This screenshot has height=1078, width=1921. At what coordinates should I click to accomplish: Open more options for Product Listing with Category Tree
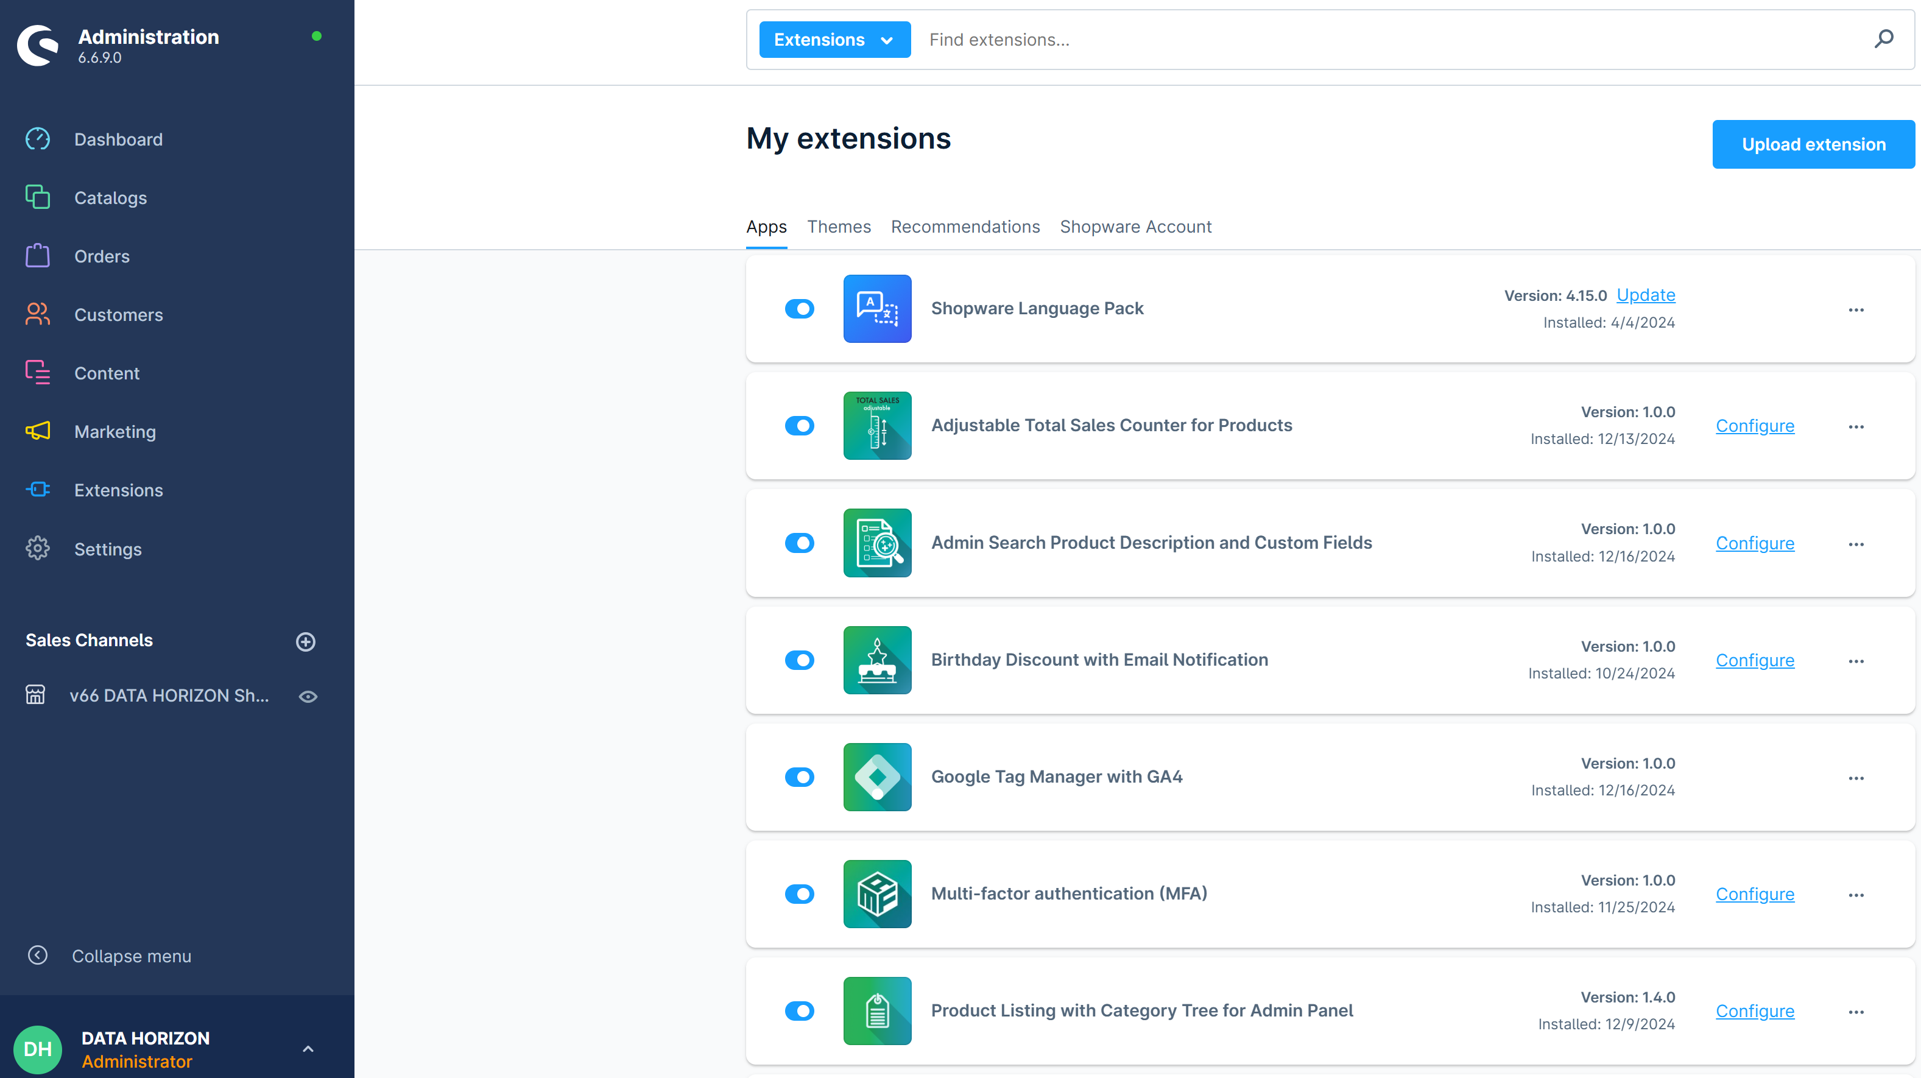pos(1856,1012)
